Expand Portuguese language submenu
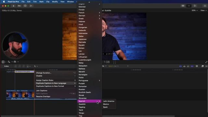 (x=89, y=81)
